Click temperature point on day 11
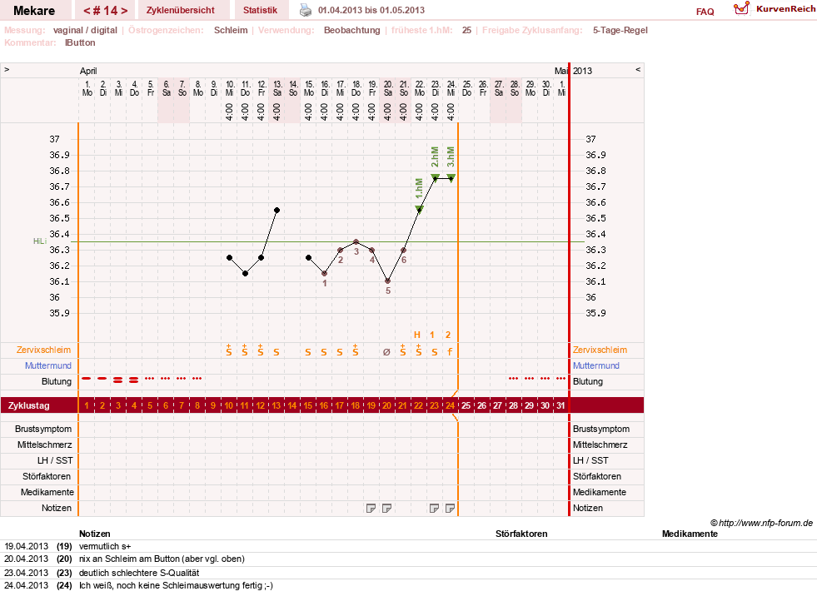817x616 pixels. 246,273
